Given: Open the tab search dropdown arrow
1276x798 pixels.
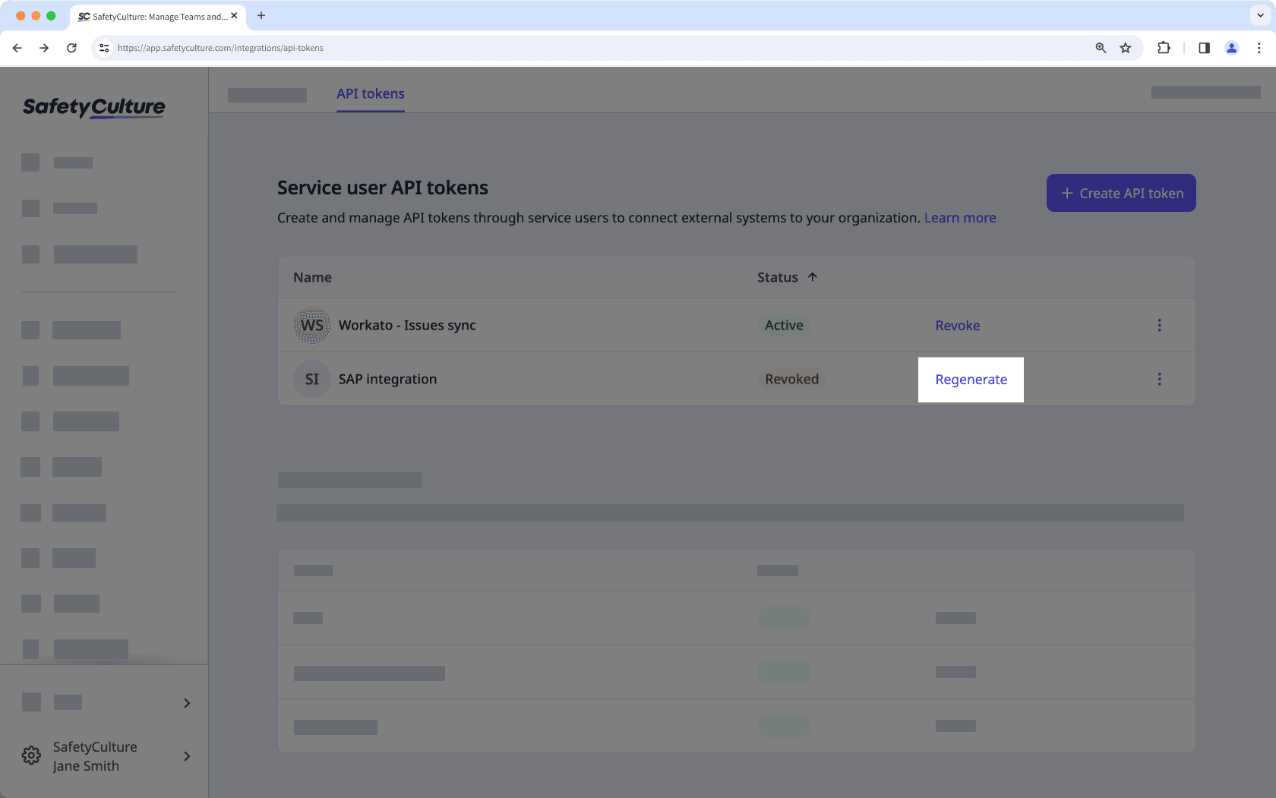Looking at the screenshot, I should (x=1259, y=15).
